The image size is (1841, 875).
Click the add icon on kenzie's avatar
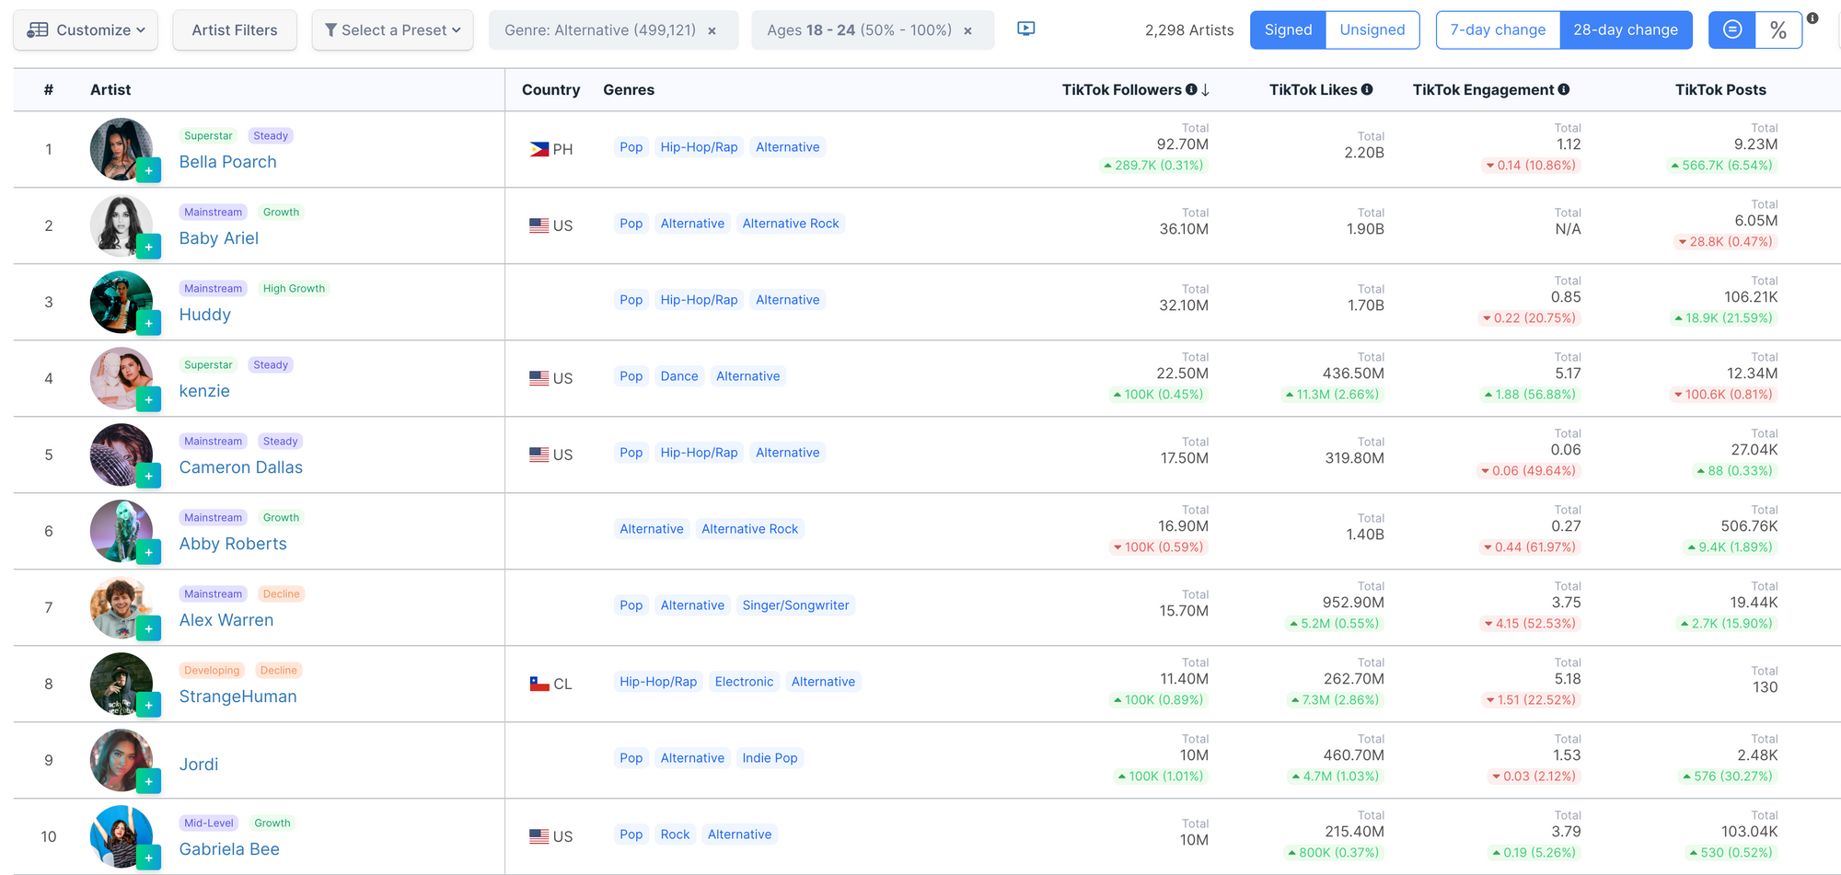148,399
